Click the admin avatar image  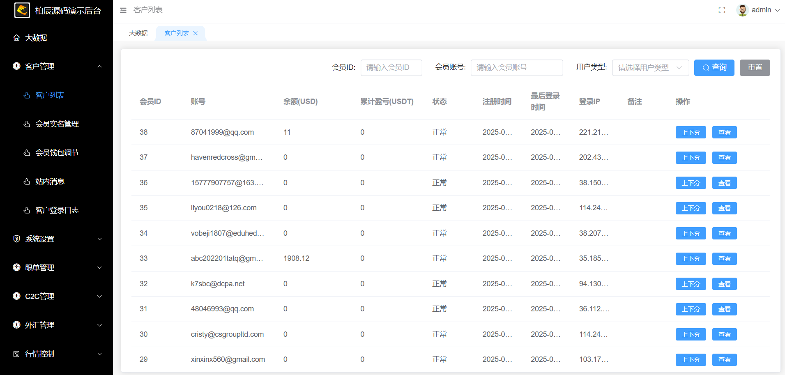click(742, 10)
